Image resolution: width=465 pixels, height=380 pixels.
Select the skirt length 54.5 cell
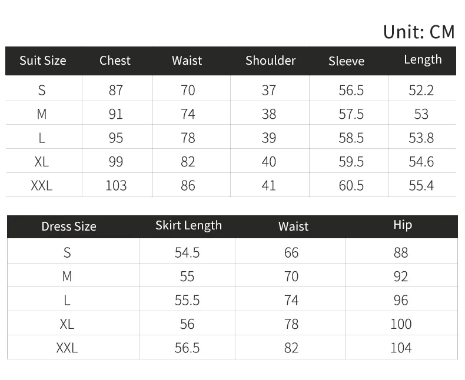(x=187, y=252)
